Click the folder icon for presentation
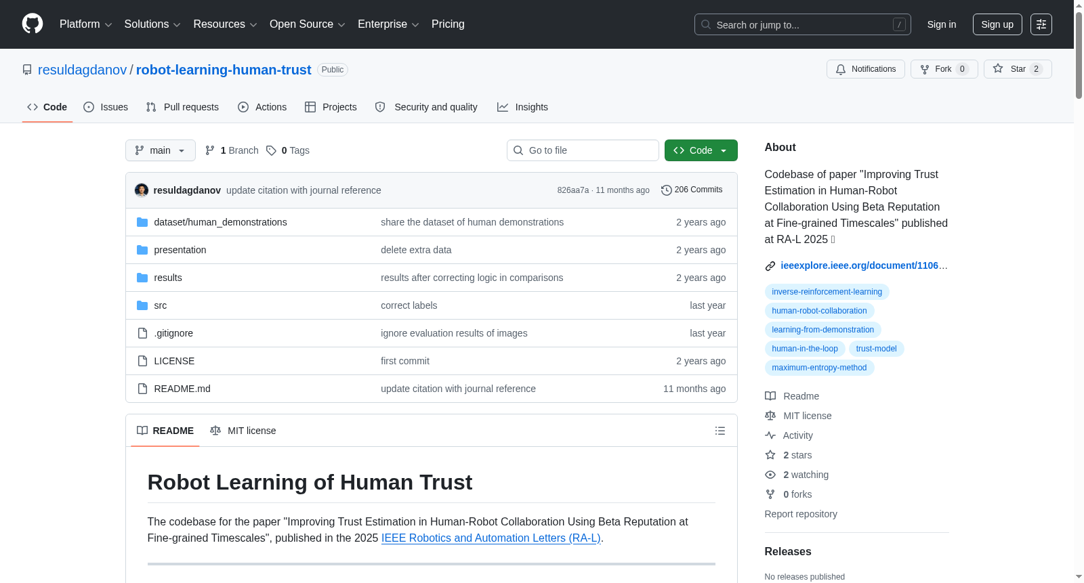The image size is (1084, 583). tap(142, 250)
